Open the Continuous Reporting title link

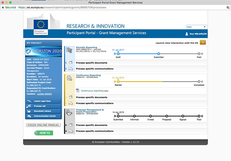88,75
